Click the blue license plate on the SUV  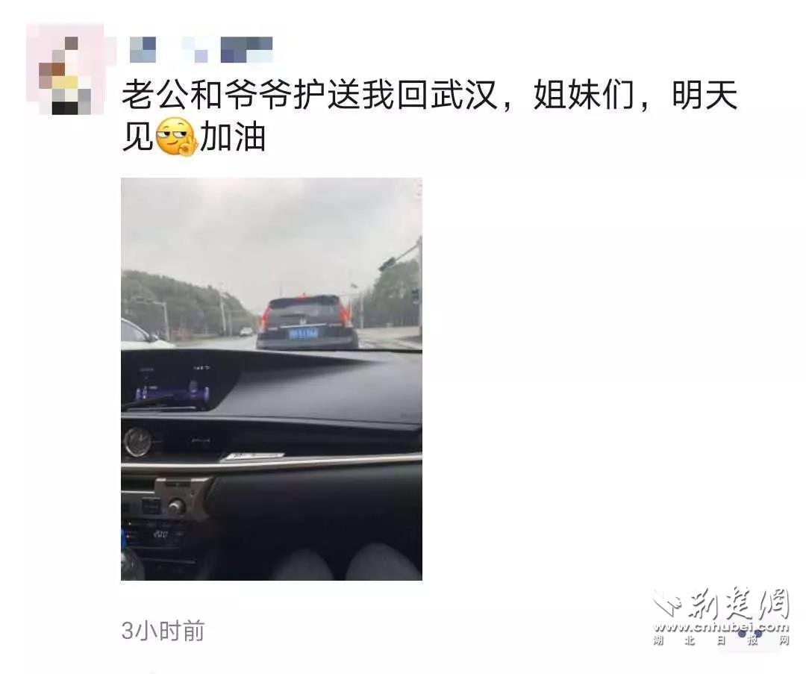point(303,334)
